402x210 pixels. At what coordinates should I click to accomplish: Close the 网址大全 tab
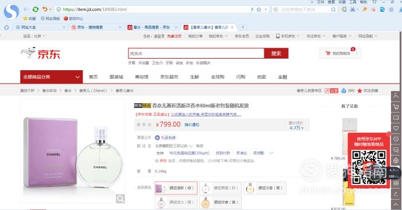[x=64, y=27]
